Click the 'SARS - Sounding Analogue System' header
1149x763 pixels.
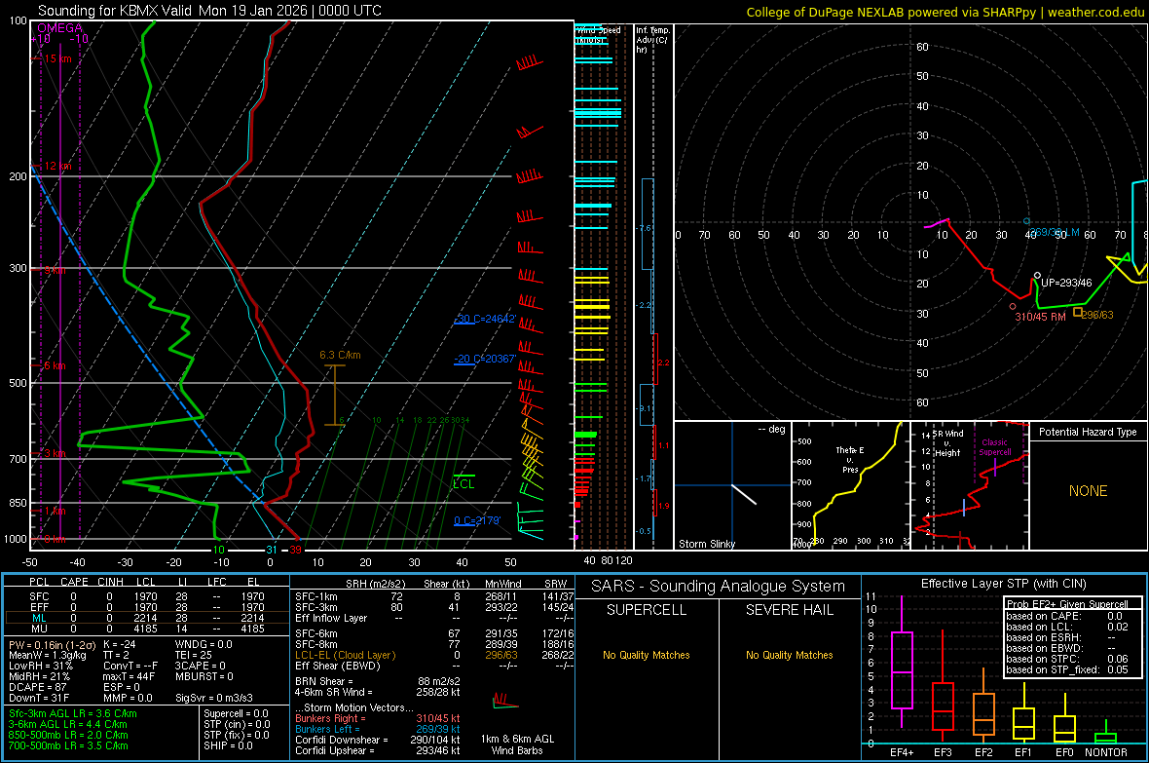tap(718, 587)
